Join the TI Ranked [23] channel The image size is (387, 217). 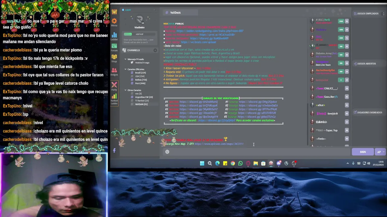point(141,101)
